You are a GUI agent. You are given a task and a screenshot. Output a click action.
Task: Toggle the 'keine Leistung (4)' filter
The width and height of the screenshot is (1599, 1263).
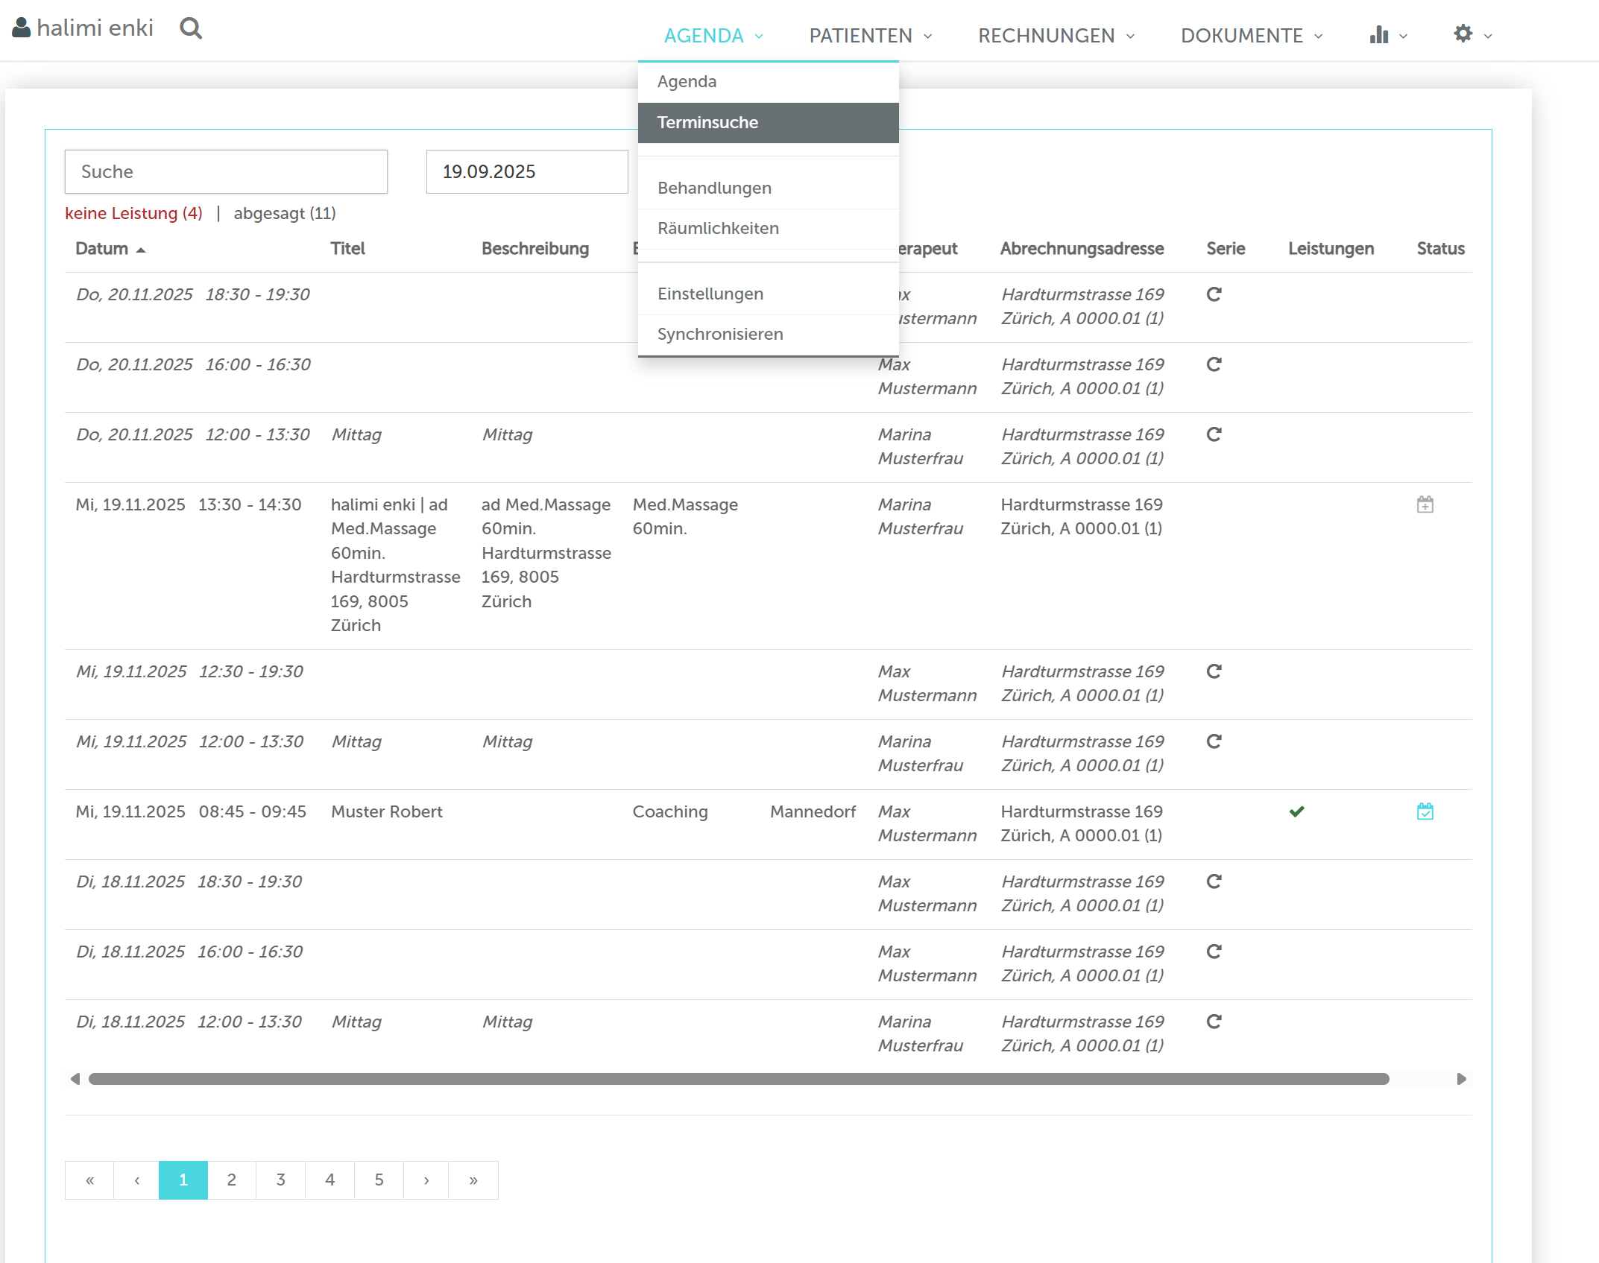coord(133,213)
